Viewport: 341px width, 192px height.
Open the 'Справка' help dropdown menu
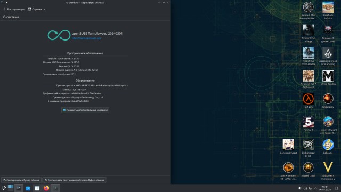coord(37,9)
